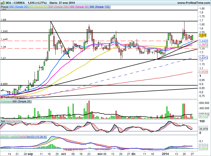Click the 100 stochastic axis label

[202, 121]
